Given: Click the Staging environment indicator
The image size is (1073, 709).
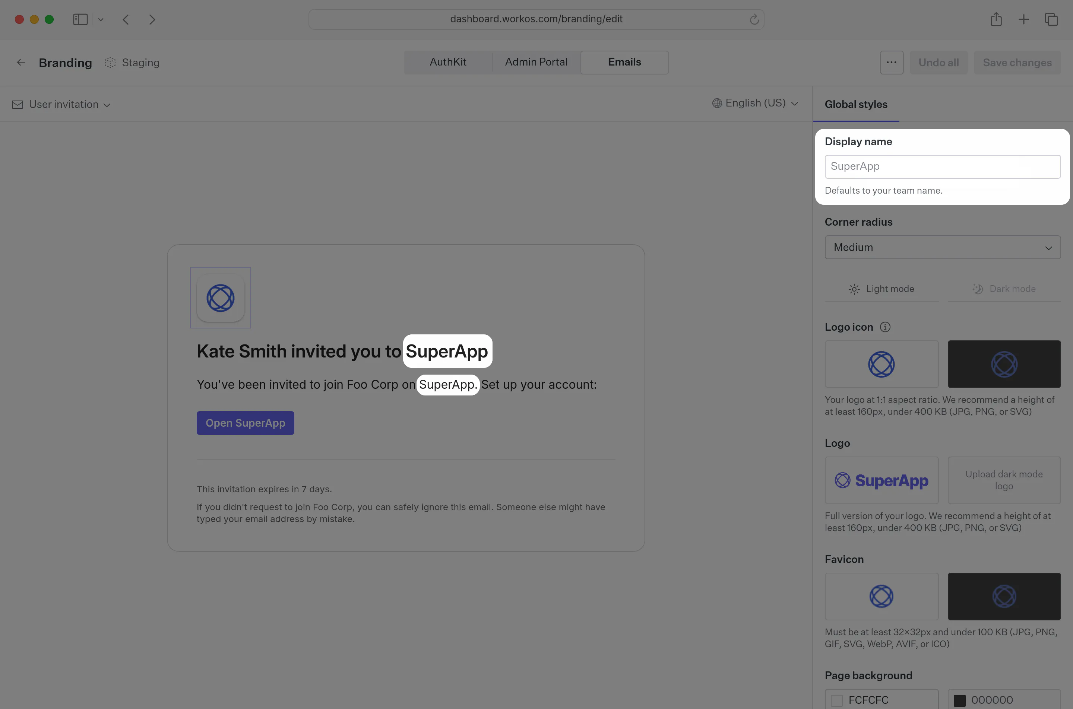Looking at the screenshot, I should (x=132, y=63).
